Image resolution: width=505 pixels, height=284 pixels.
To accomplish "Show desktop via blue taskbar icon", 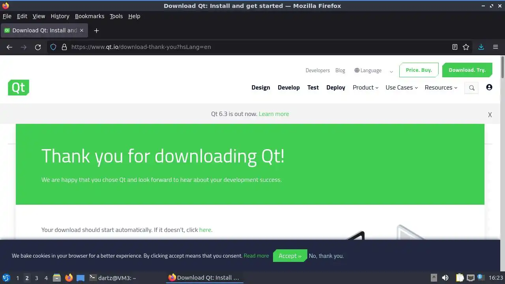I will 80,278.
